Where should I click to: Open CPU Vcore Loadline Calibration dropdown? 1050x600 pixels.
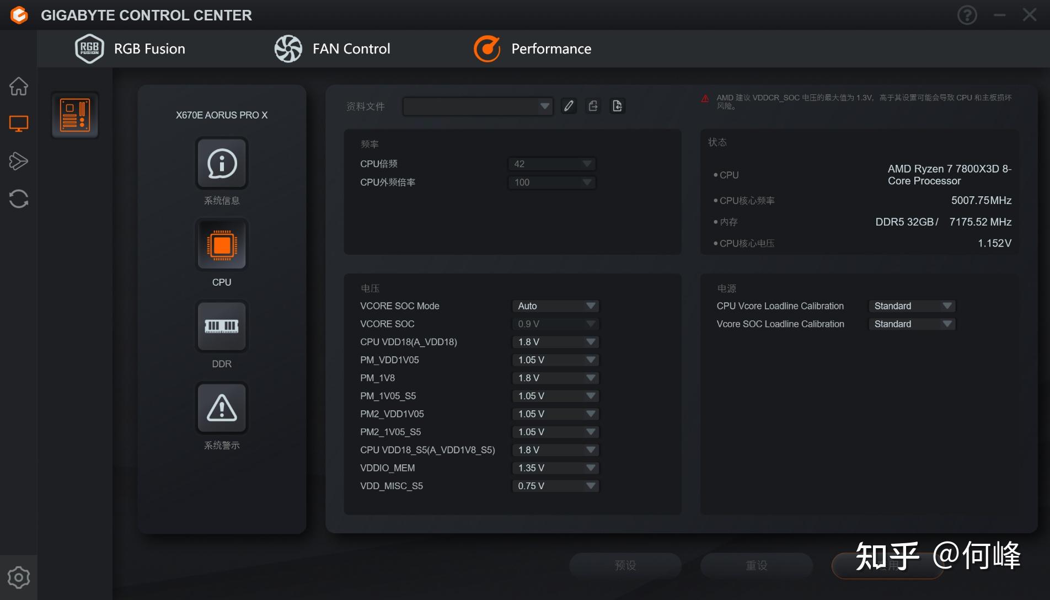click(x=912, y=306)
